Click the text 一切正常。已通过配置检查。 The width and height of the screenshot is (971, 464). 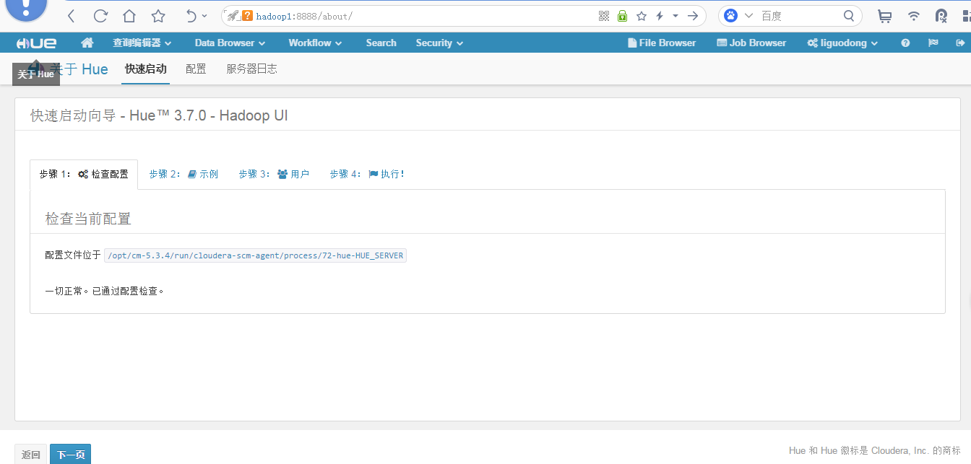105,292
